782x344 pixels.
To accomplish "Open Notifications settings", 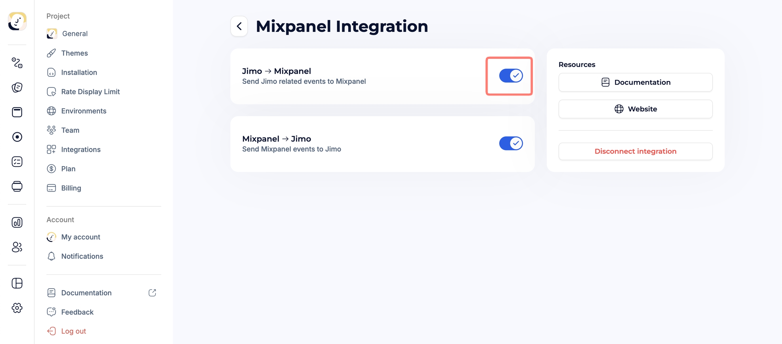I will click(82, 256).
